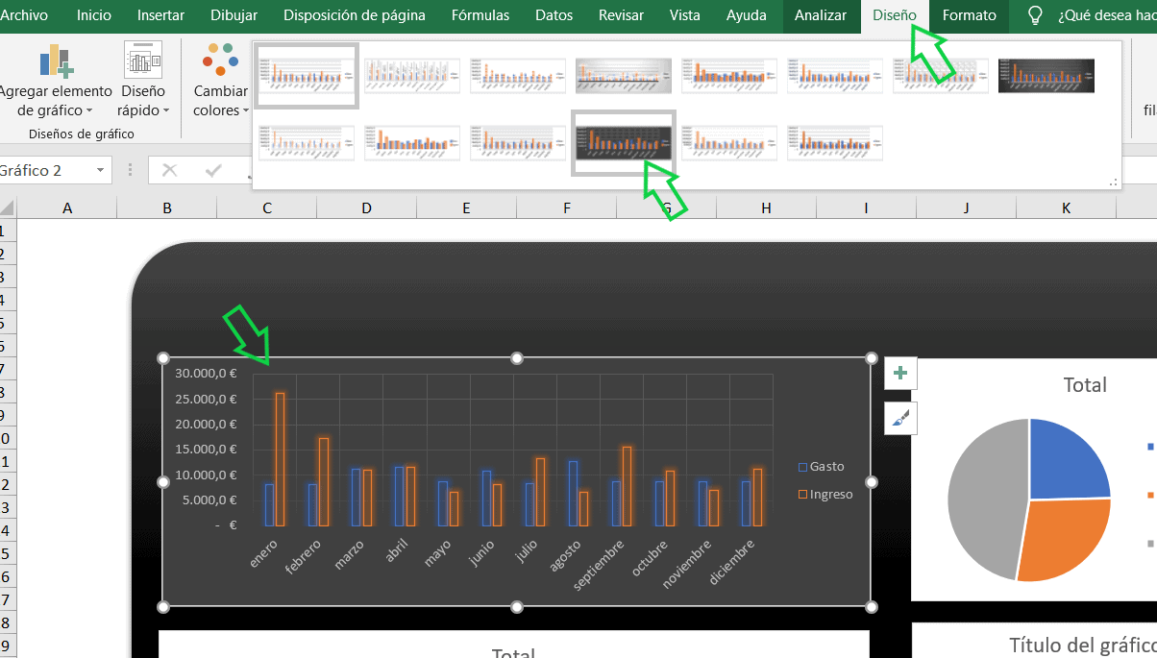Image resolution: width=1157 pixels, height=658 pixels.
Task: Open the Insertar ribbon tab
Action: tap(161, 15)
